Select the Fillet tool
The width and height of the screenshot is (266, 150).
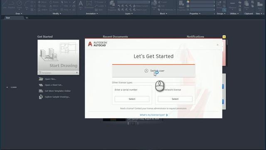[64, 6]
